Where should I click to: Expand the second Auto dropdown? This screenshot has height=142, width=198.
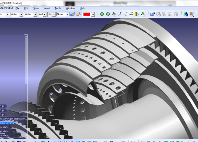tap(35, 14)
